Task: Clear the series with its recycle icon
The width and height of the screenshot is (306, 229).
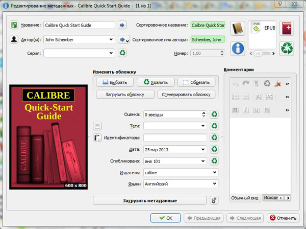Action: (x=122, y=53)
